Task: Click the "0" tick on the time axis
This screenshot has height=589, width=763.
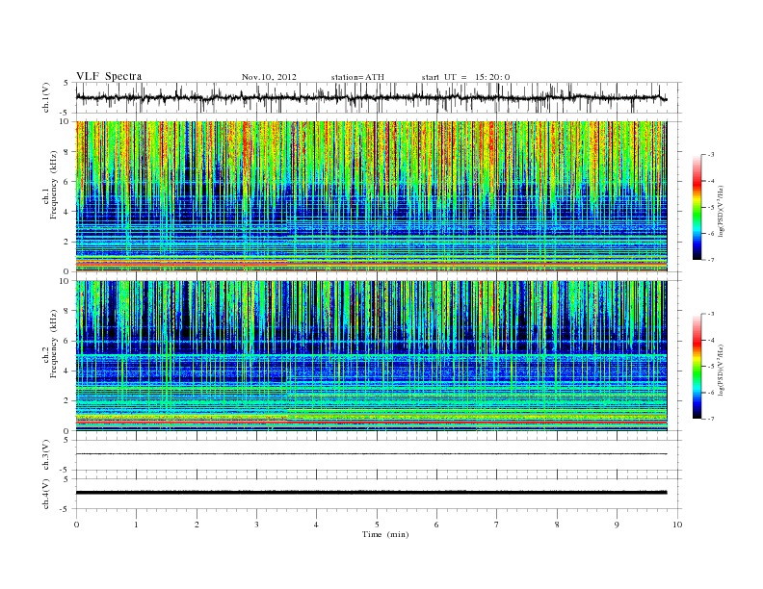Action: [76, 525]
